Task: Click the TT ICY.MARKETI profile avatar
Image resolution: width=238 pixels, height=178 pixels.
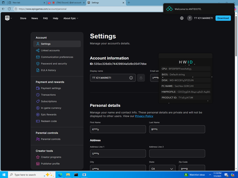Action: click(x=189, y=18)
